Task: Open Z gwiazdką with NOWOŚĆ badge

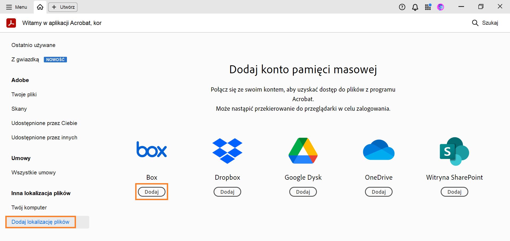Action: tap(25, 59)
